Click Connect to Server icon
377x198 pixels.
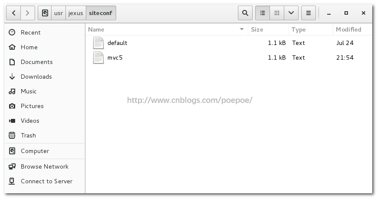tap(12, 181)
